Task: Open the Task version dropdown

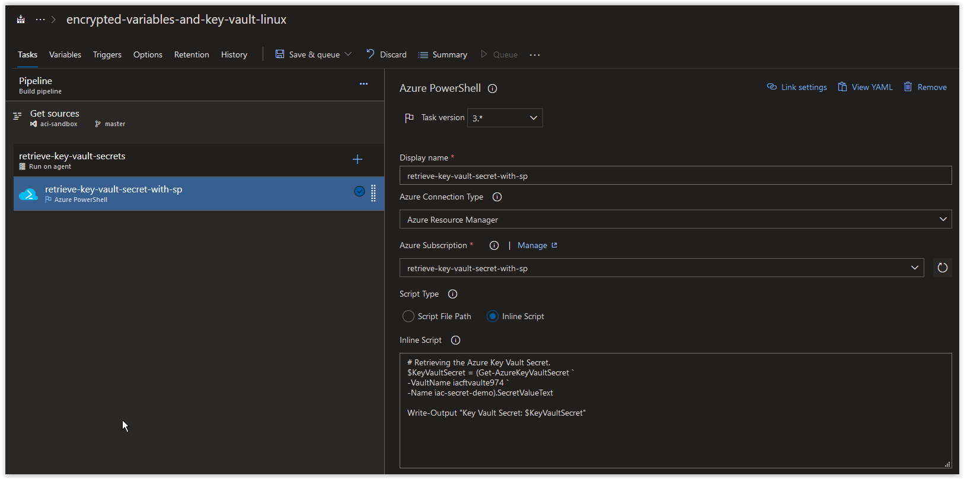Action: [x=505, y=118]
